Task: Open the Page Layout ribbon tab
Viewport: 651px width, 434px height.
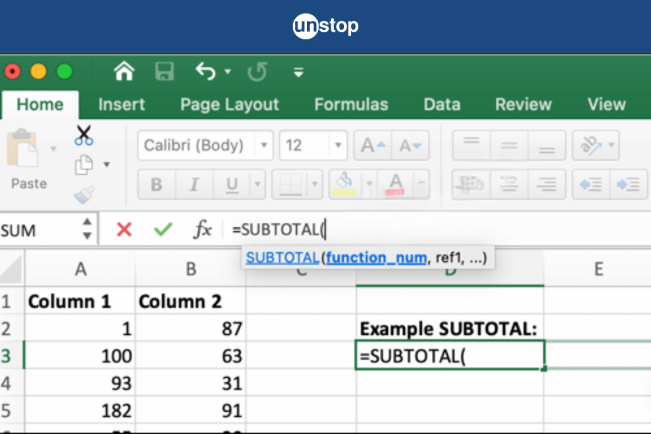Action: pos(230,105)
